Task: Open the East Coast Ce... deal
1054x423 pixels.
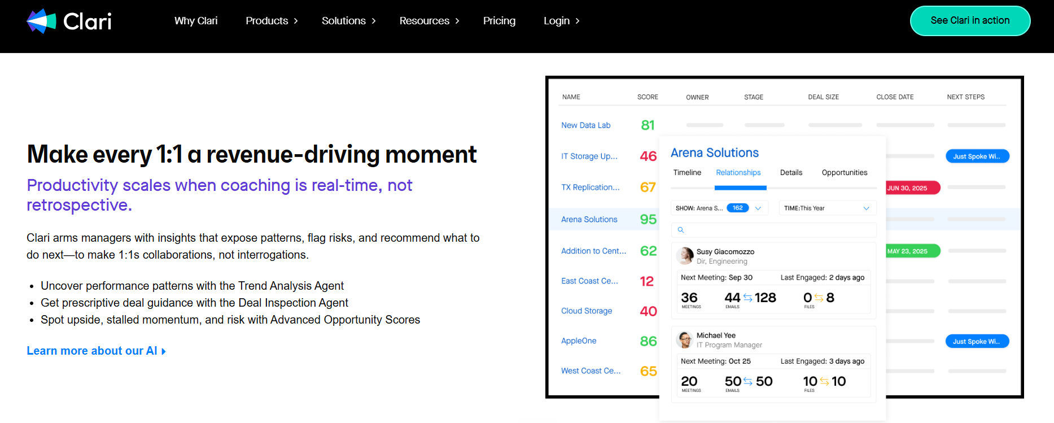Action: pos(589,281)
